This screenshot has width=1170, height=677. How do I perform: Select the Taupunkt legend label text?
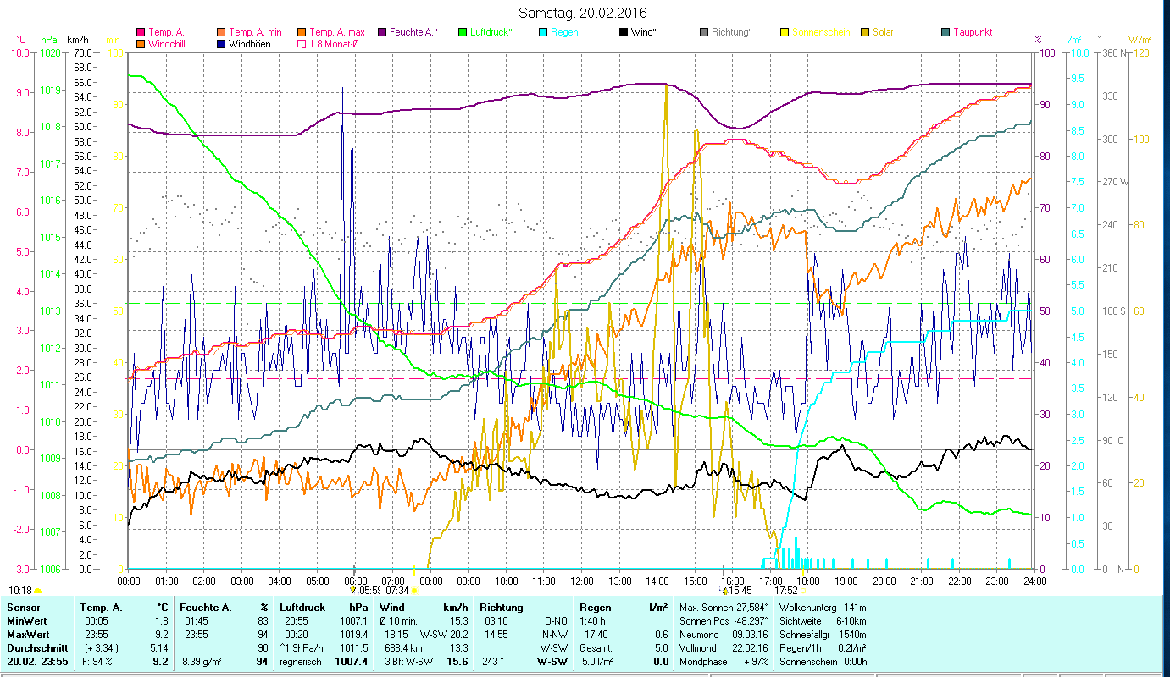tap(973, 32)
